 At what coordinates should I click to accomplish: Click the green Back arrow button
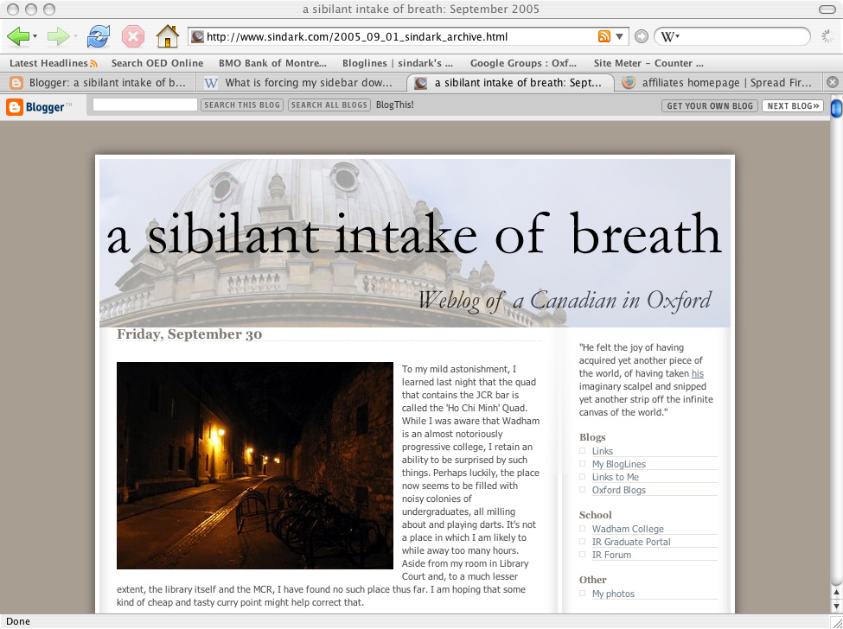17,36
